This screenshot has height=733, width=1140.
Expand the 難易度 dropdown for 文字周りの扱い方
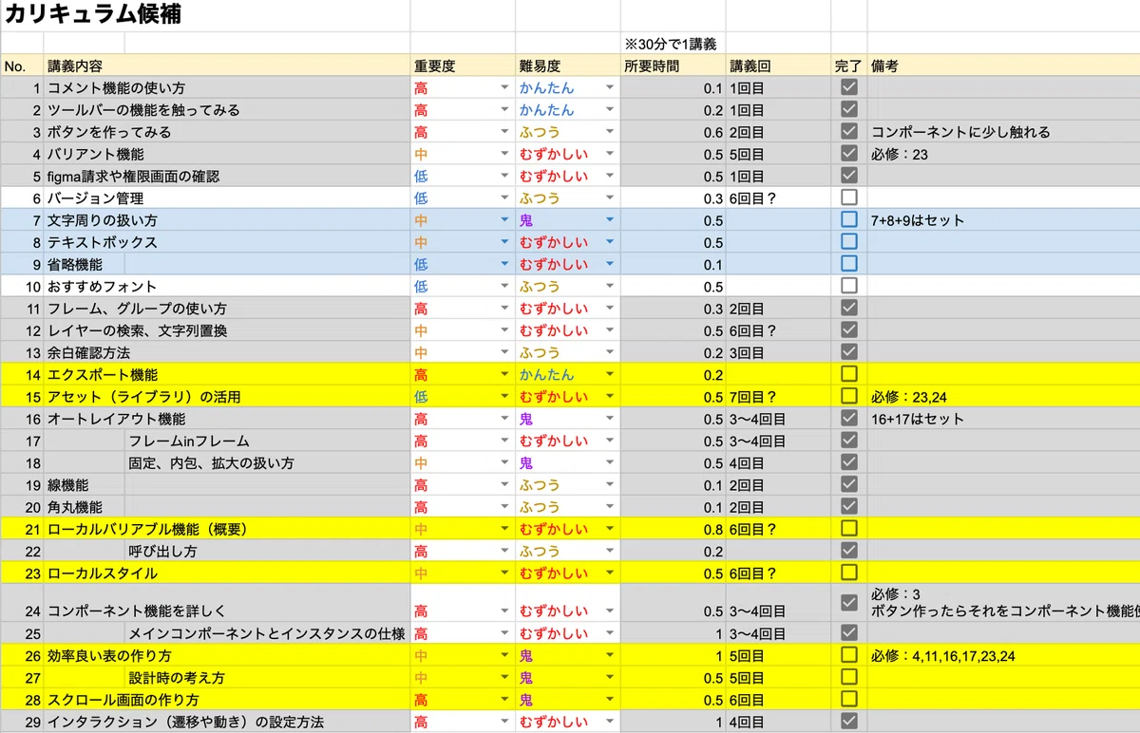pos(610,220)
